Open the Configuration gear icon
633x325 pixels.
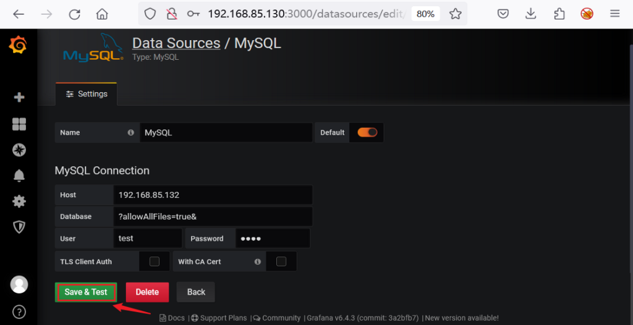(19, 201)
